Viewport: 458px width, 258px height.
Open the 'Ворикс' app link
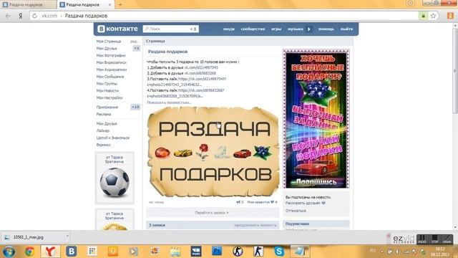[x=103, y=145]
